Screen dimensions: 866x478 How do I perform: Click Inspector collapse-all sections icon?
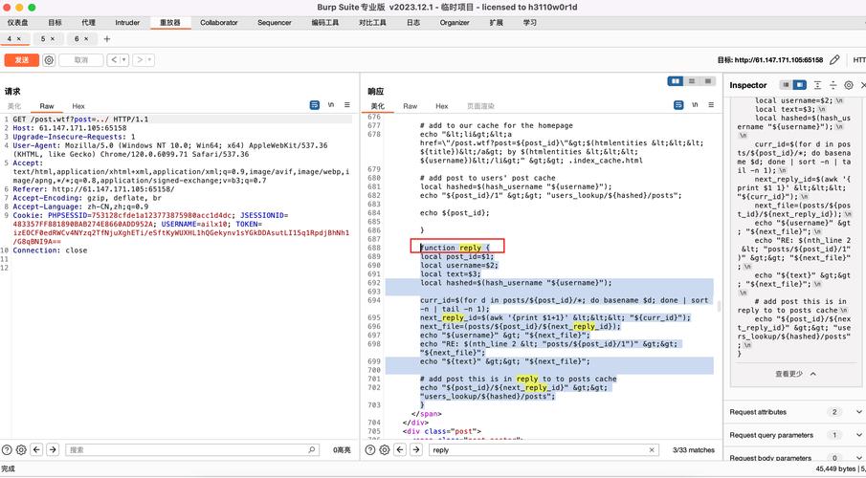pyautogui.click(x=833, y=85)
